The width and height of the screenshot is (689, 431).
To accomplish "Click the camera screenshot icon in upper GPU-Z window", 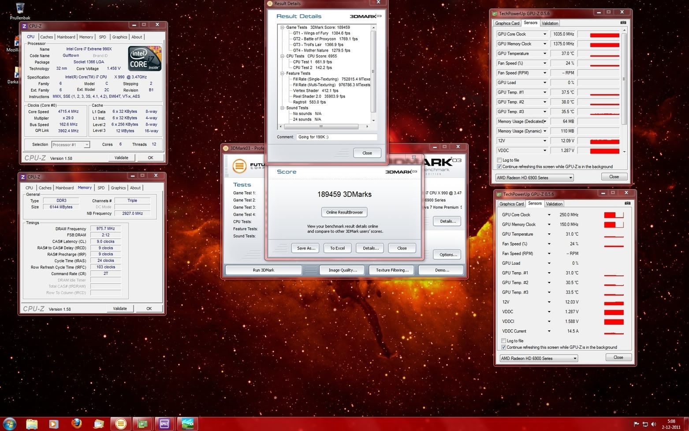I will point(623,22).
